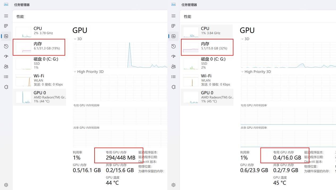Viewport: 336px width, 190px height.
Task: Open the hamburger navigation menu in left Task Manager
Action: (6, 16)
